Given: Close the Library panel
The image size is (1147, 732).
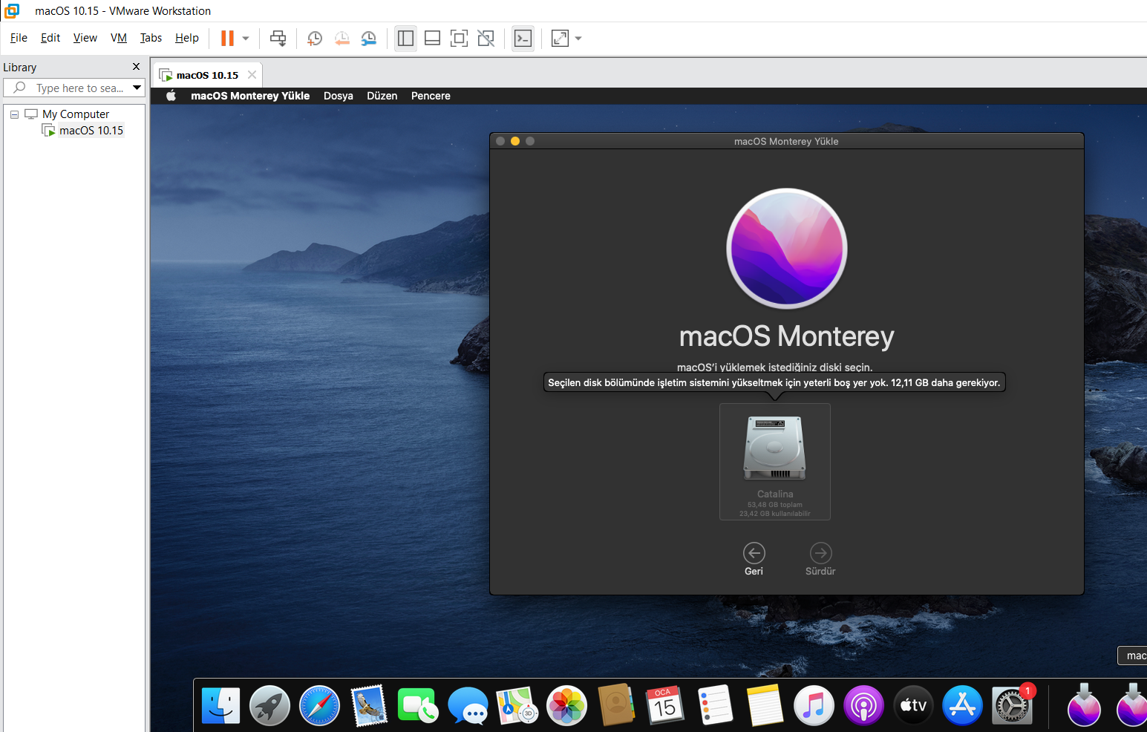Looking at the screenshot, I should (x=136, y=67).
